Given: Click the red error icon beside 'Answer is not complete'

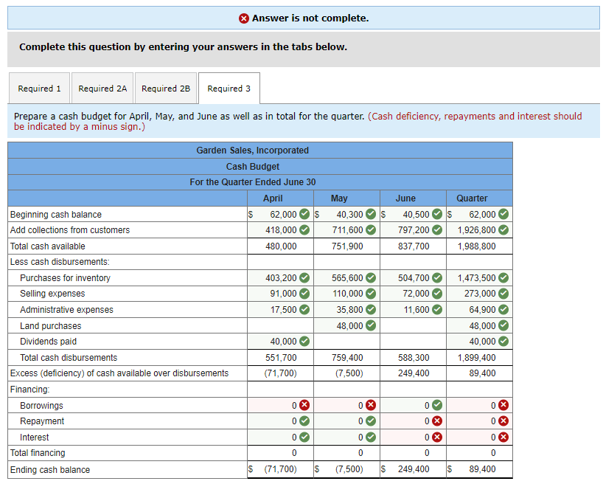Looking at the screenshot, I should (244, 18).
